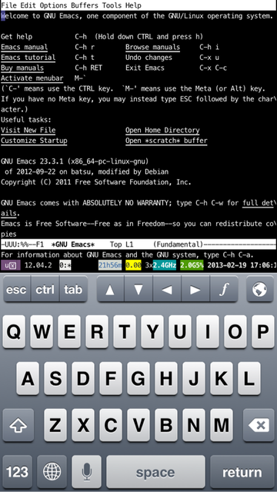Tap the up arrow key
The image size is (277, 492).
tap(110, 289)
